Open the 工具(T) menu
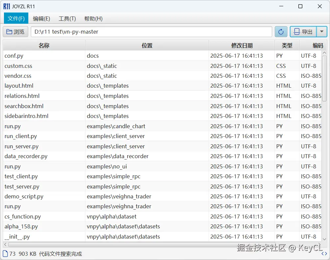Image resolution: width=330 pixels, height=260 pixels. pos(67,18)
